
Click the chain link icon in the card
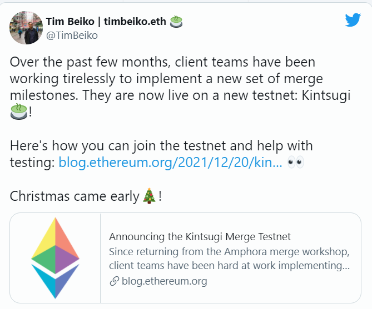coord(114,281)
